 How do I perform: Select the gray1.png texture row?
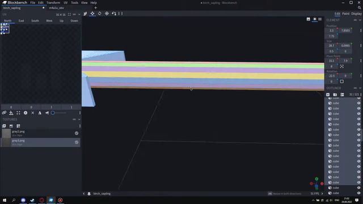pyautogui.click(x=40, y=142)
